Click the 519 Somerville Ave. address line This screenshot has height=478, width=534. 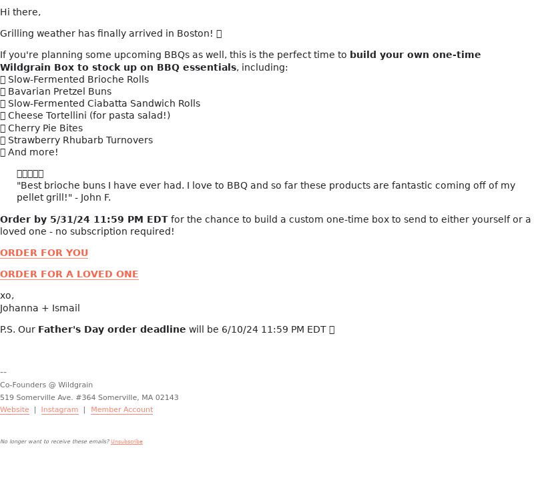89,397
